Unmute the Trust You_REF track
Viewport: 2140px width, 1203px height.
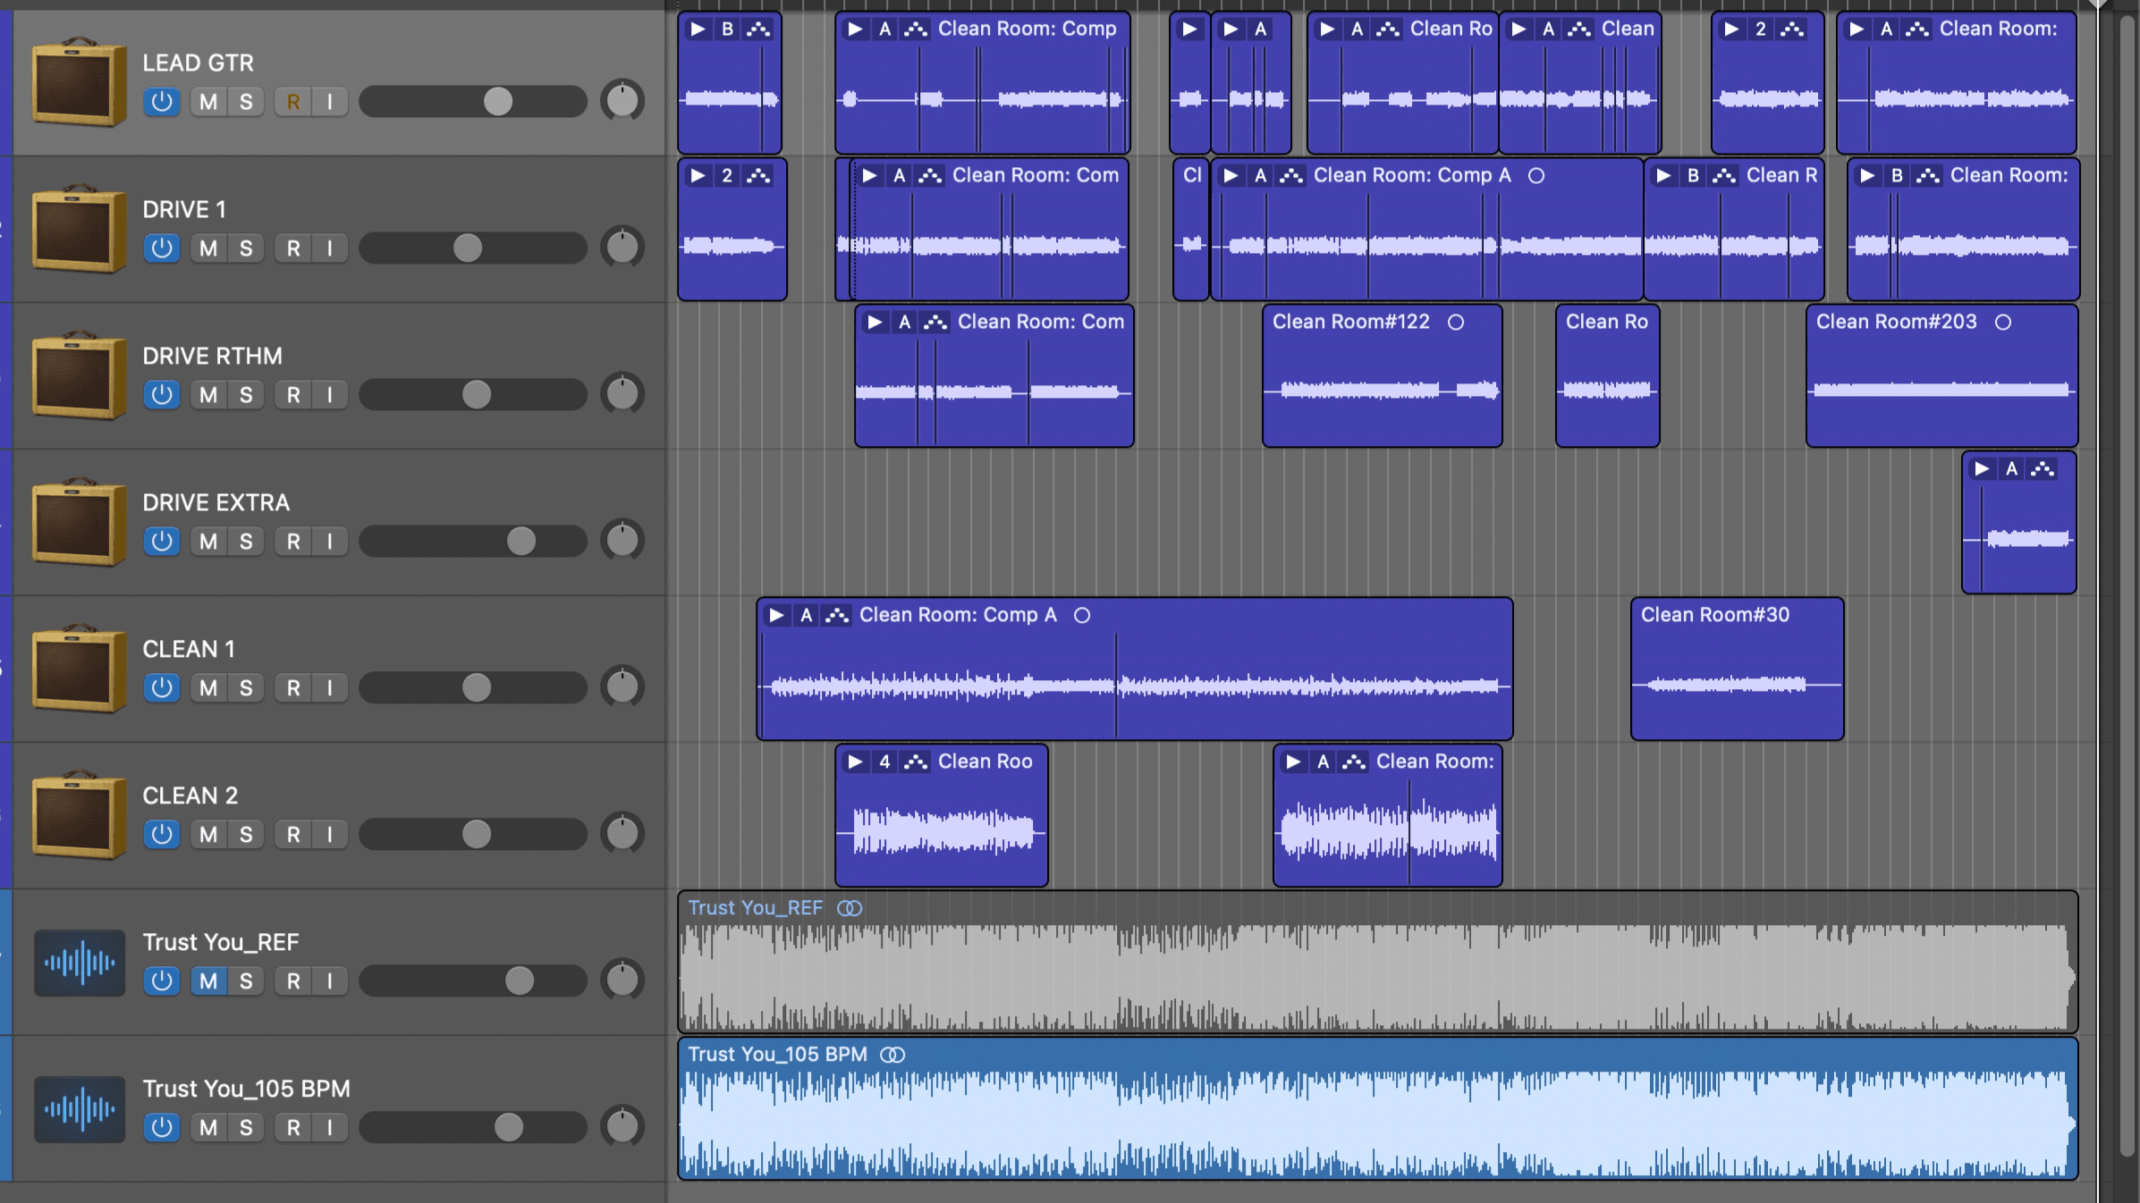208,980
